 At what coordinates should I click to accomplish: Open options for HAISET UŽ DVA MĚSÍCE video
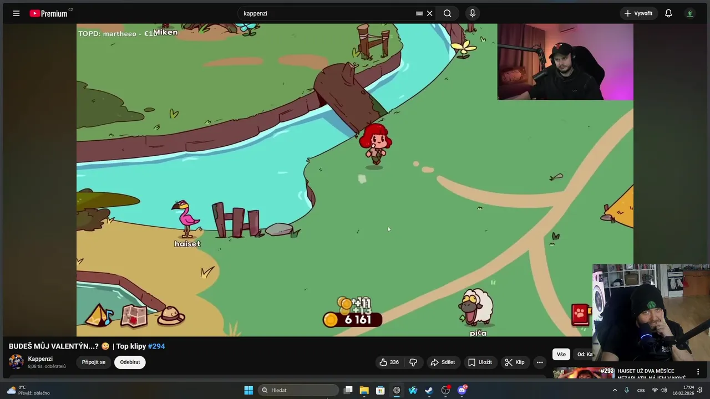[698, 372]
